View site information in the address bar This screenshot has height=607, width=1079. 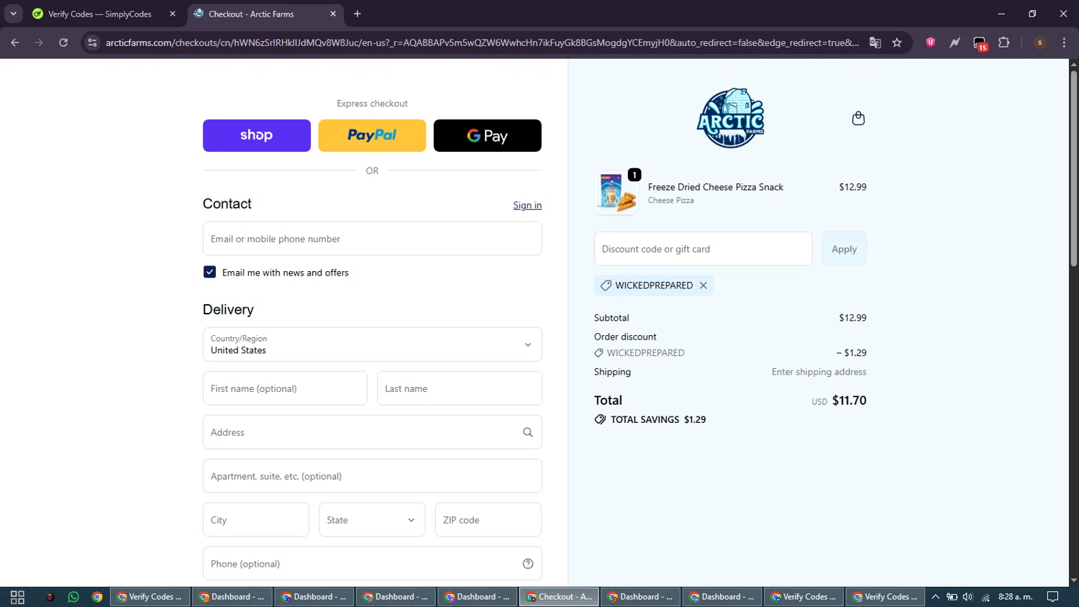92,42
